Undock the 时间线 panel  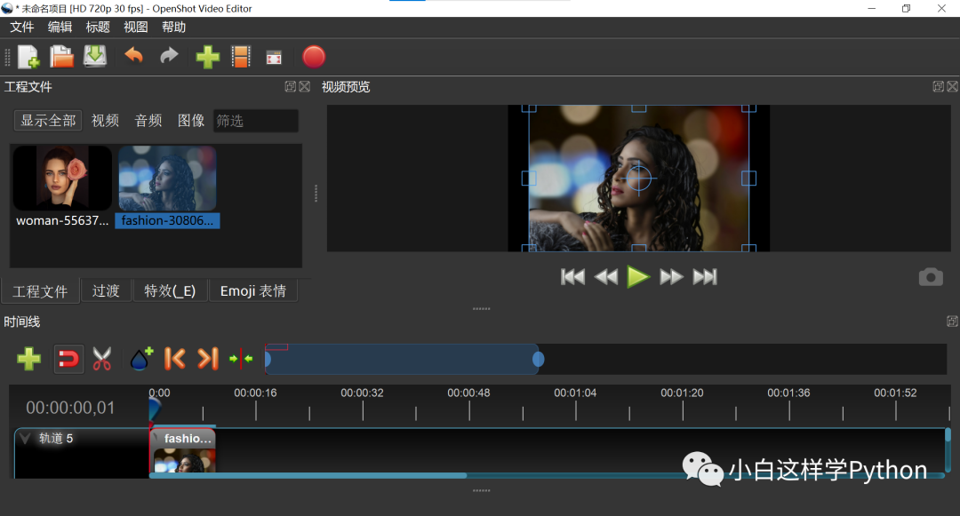click(952, 321)
